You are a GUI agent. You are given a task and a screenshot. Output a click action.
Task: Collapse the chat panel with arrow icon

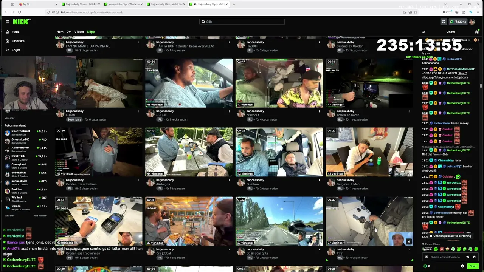(424, 32)
